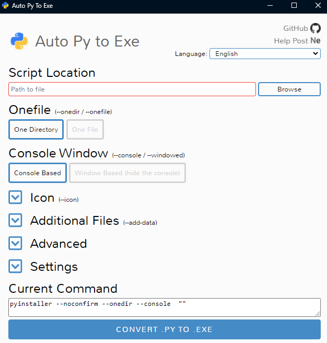Expand the Advanced section chevron
Viewport: 327px width, 343px height.
point(15,243)
